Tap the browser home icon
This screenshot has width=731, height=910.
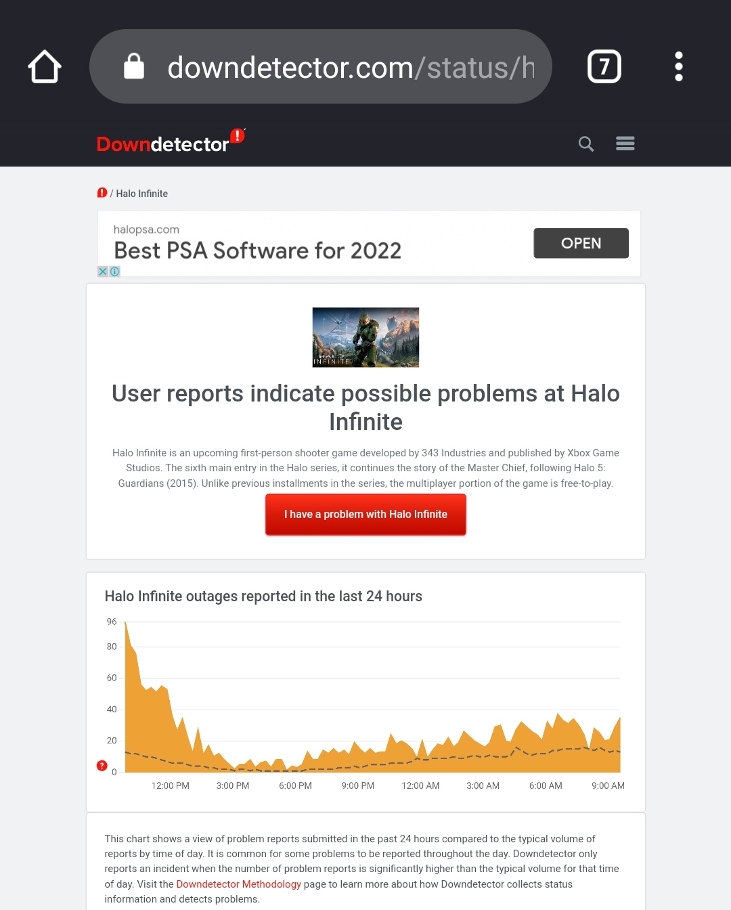(45, 66)
